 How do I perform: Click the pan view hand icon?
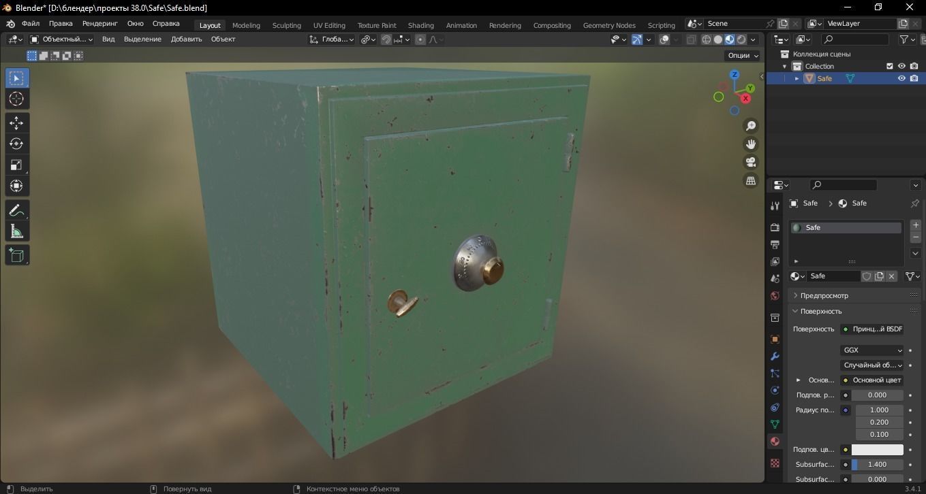[x=751, y=144]
